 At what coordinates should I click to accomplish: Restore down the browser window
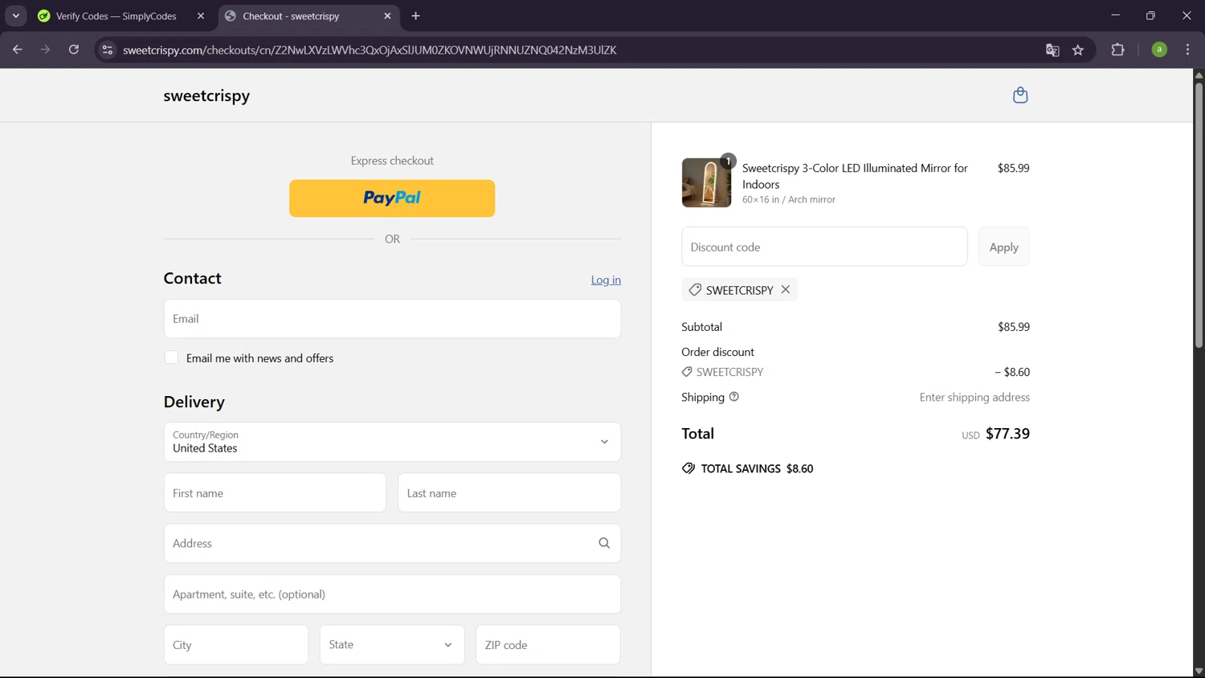pos(1150,15)
